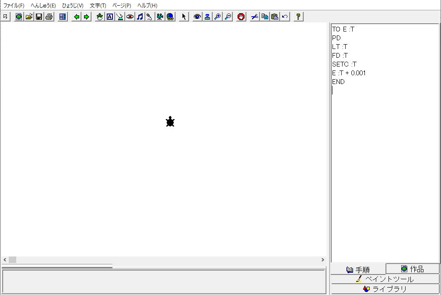Click the line 'TO E :T' in procedures

(343, 29)
